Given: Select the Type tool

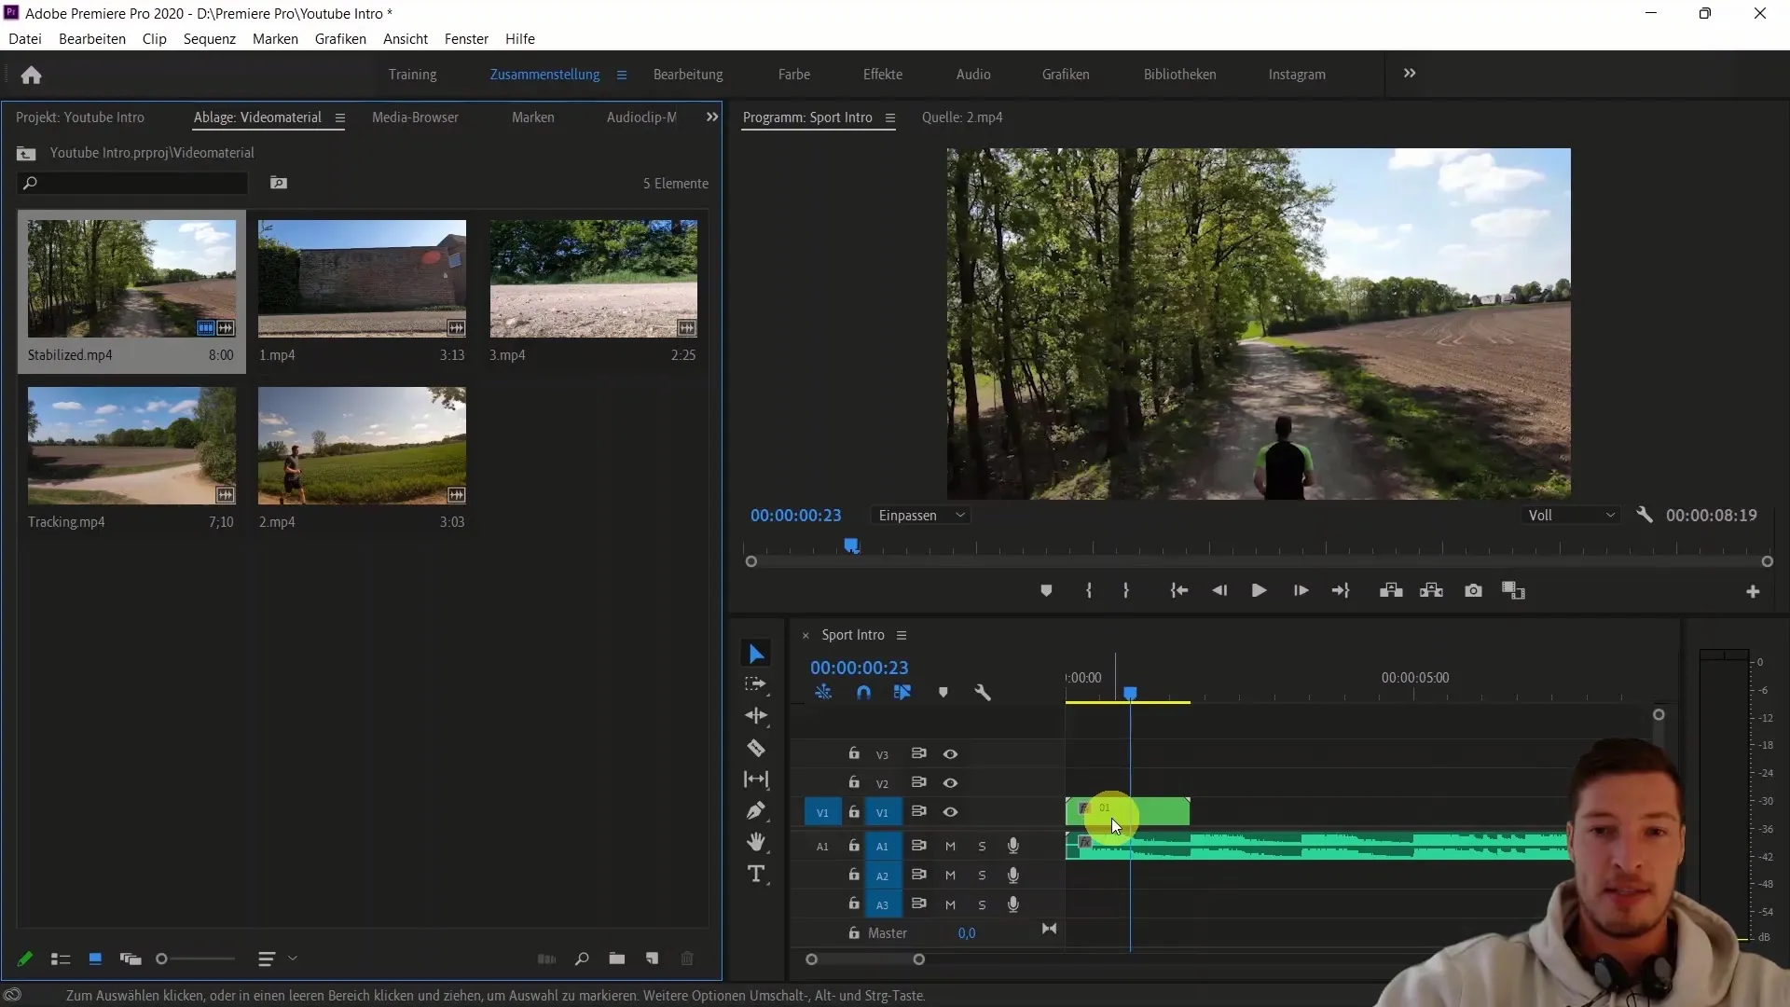Looking at the screenshot, I should [756, 874].
